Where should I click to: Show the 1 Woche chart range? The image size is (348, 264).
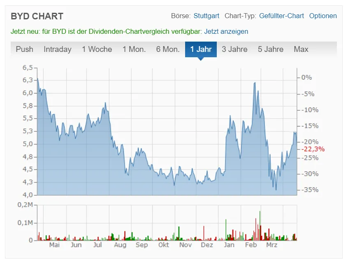(x=97, y=49)
